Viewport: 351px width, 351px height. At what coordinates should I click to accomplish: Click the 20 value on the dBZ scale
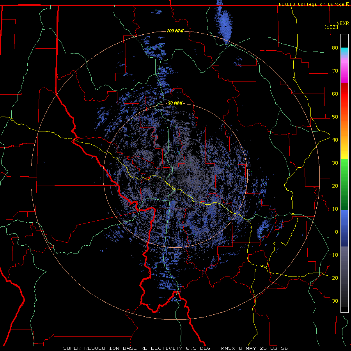point(335,186)
